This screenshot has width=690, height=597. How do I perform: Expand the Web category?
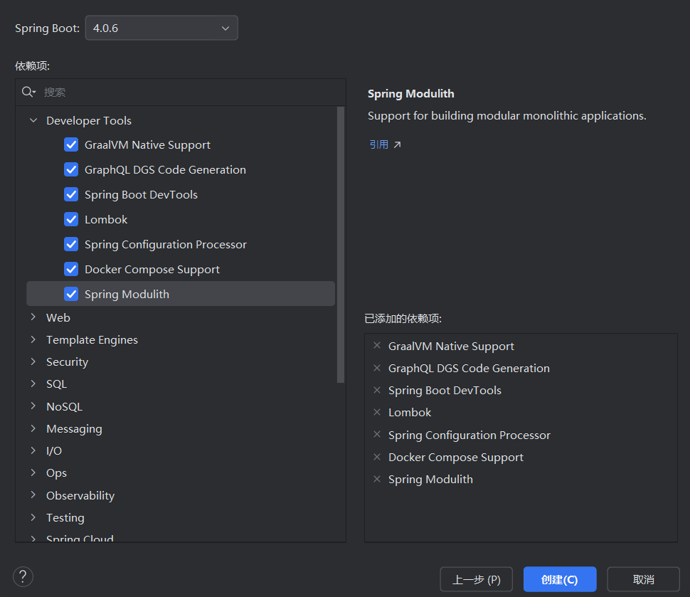point(33,317)
